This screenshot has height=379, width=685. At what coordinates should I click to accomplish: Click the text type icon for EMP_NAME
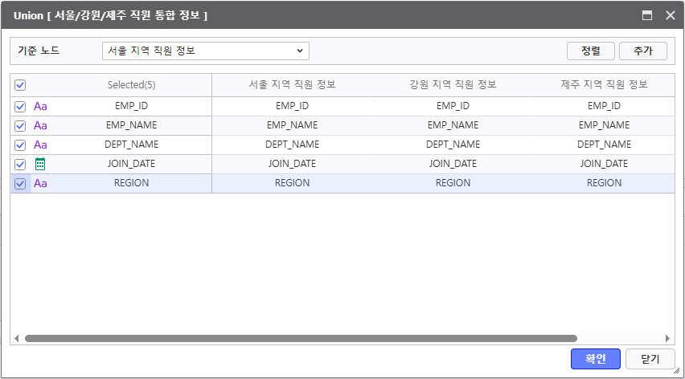(40, 125)
